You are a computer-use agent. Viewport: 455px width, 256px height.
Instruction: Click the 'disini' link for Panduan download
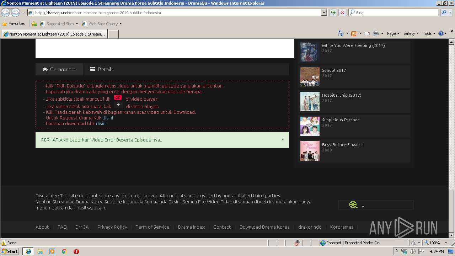tap(101, 123)
